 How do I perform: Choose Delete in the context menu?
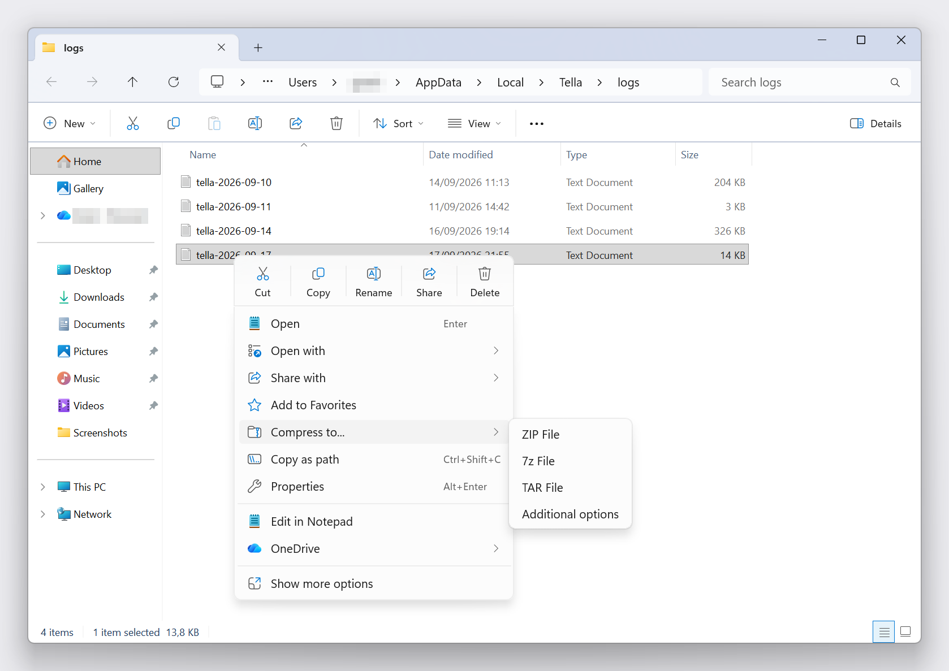(485, 282)
